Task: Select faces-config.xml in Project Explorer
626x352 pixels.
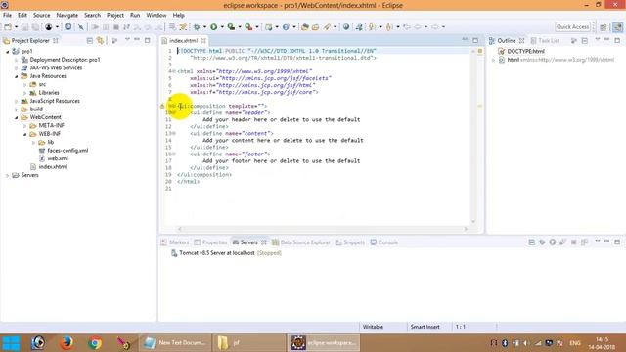Action: (67, 151)
